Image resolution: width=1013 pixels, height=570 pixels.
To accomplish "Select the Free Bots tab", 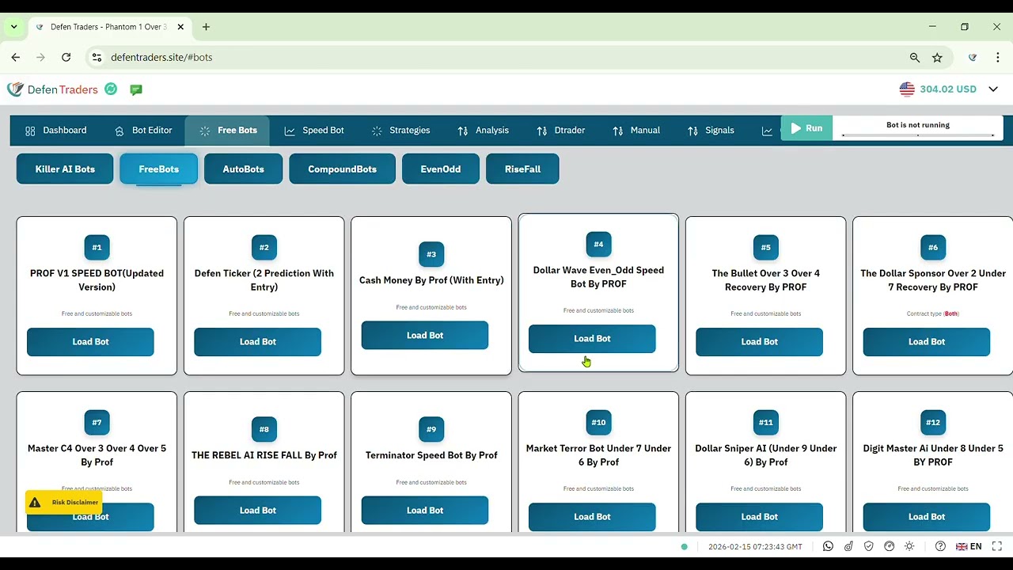I will click(228, 131).
